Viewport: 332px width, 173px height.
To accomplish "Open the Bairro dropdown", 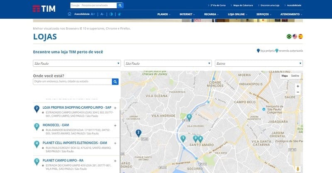I will point(259,63).
